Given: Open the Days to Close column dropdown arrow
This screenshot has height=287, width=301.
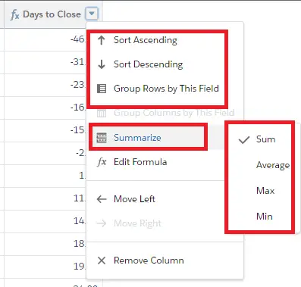Looking at the screenshot, I should coord(92,14).
